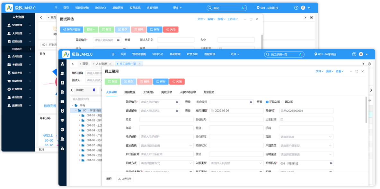This screenshot has height=189, width=380.
Task: Click the AI icon in 员工录用一览 search box
Action: 300,54
